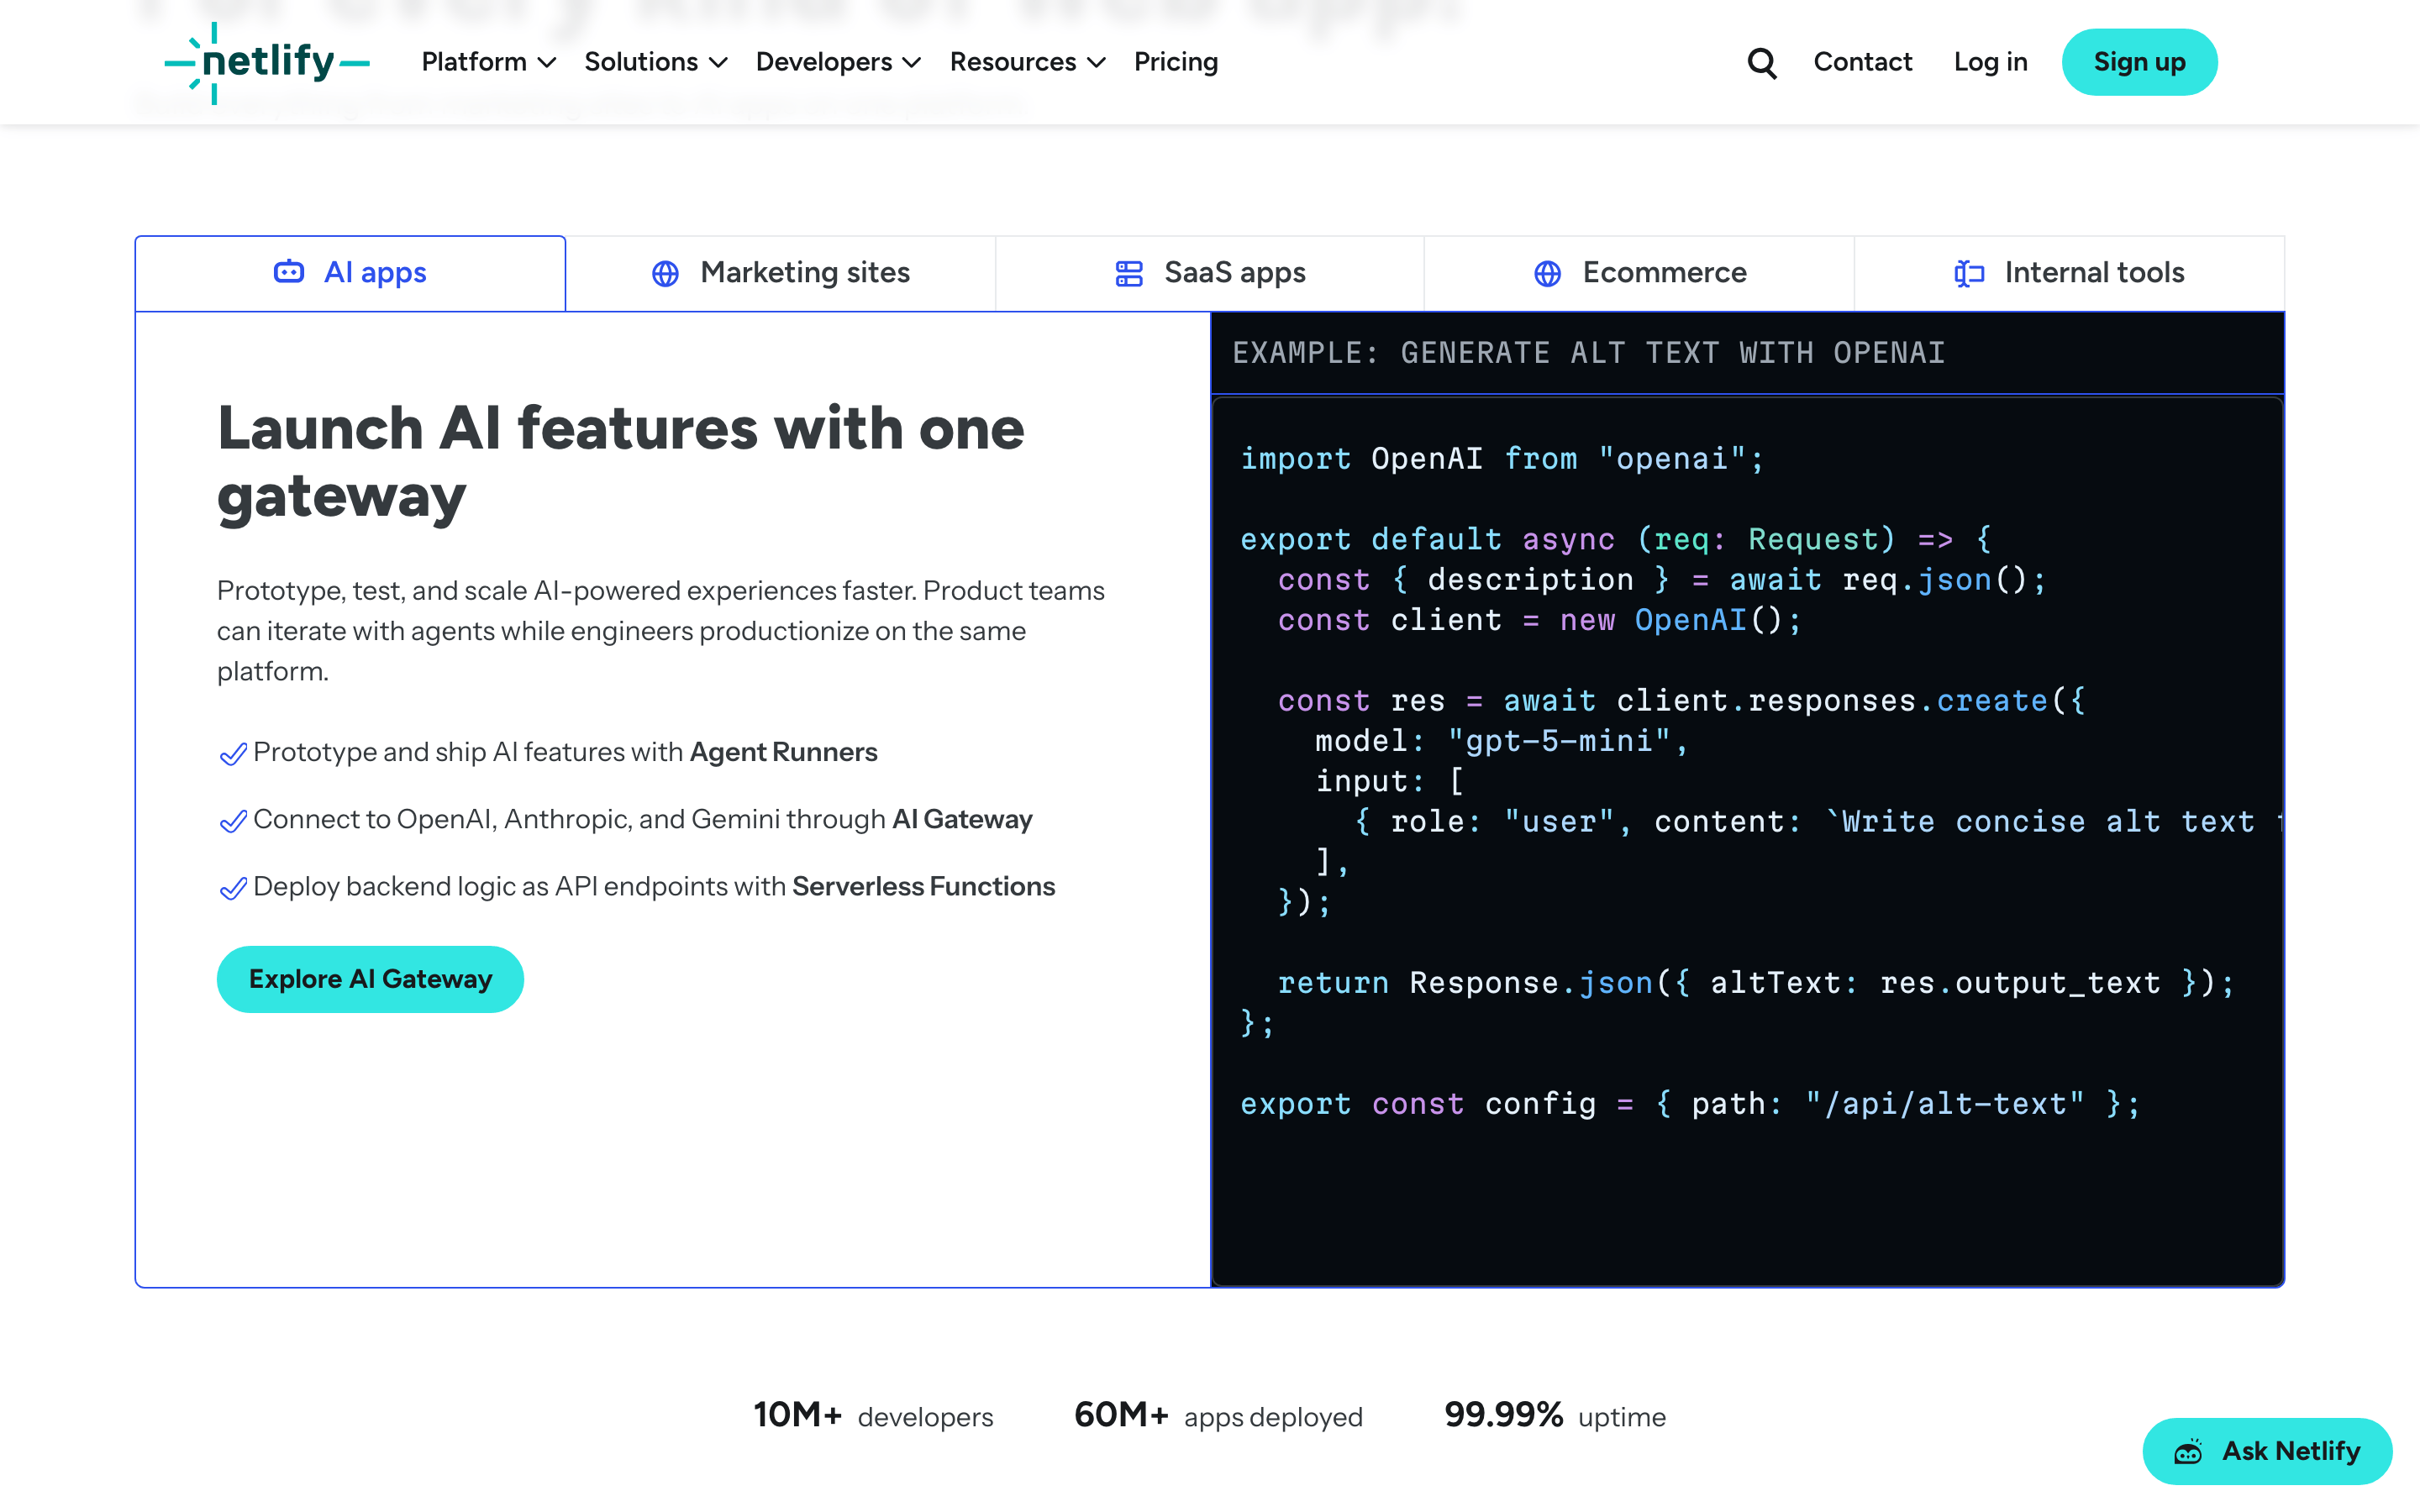Click the checkmark icon next to Agent Runners line
This screenshot has width=2420, height=1512.
pyautogui.click(x=233, y=754)
